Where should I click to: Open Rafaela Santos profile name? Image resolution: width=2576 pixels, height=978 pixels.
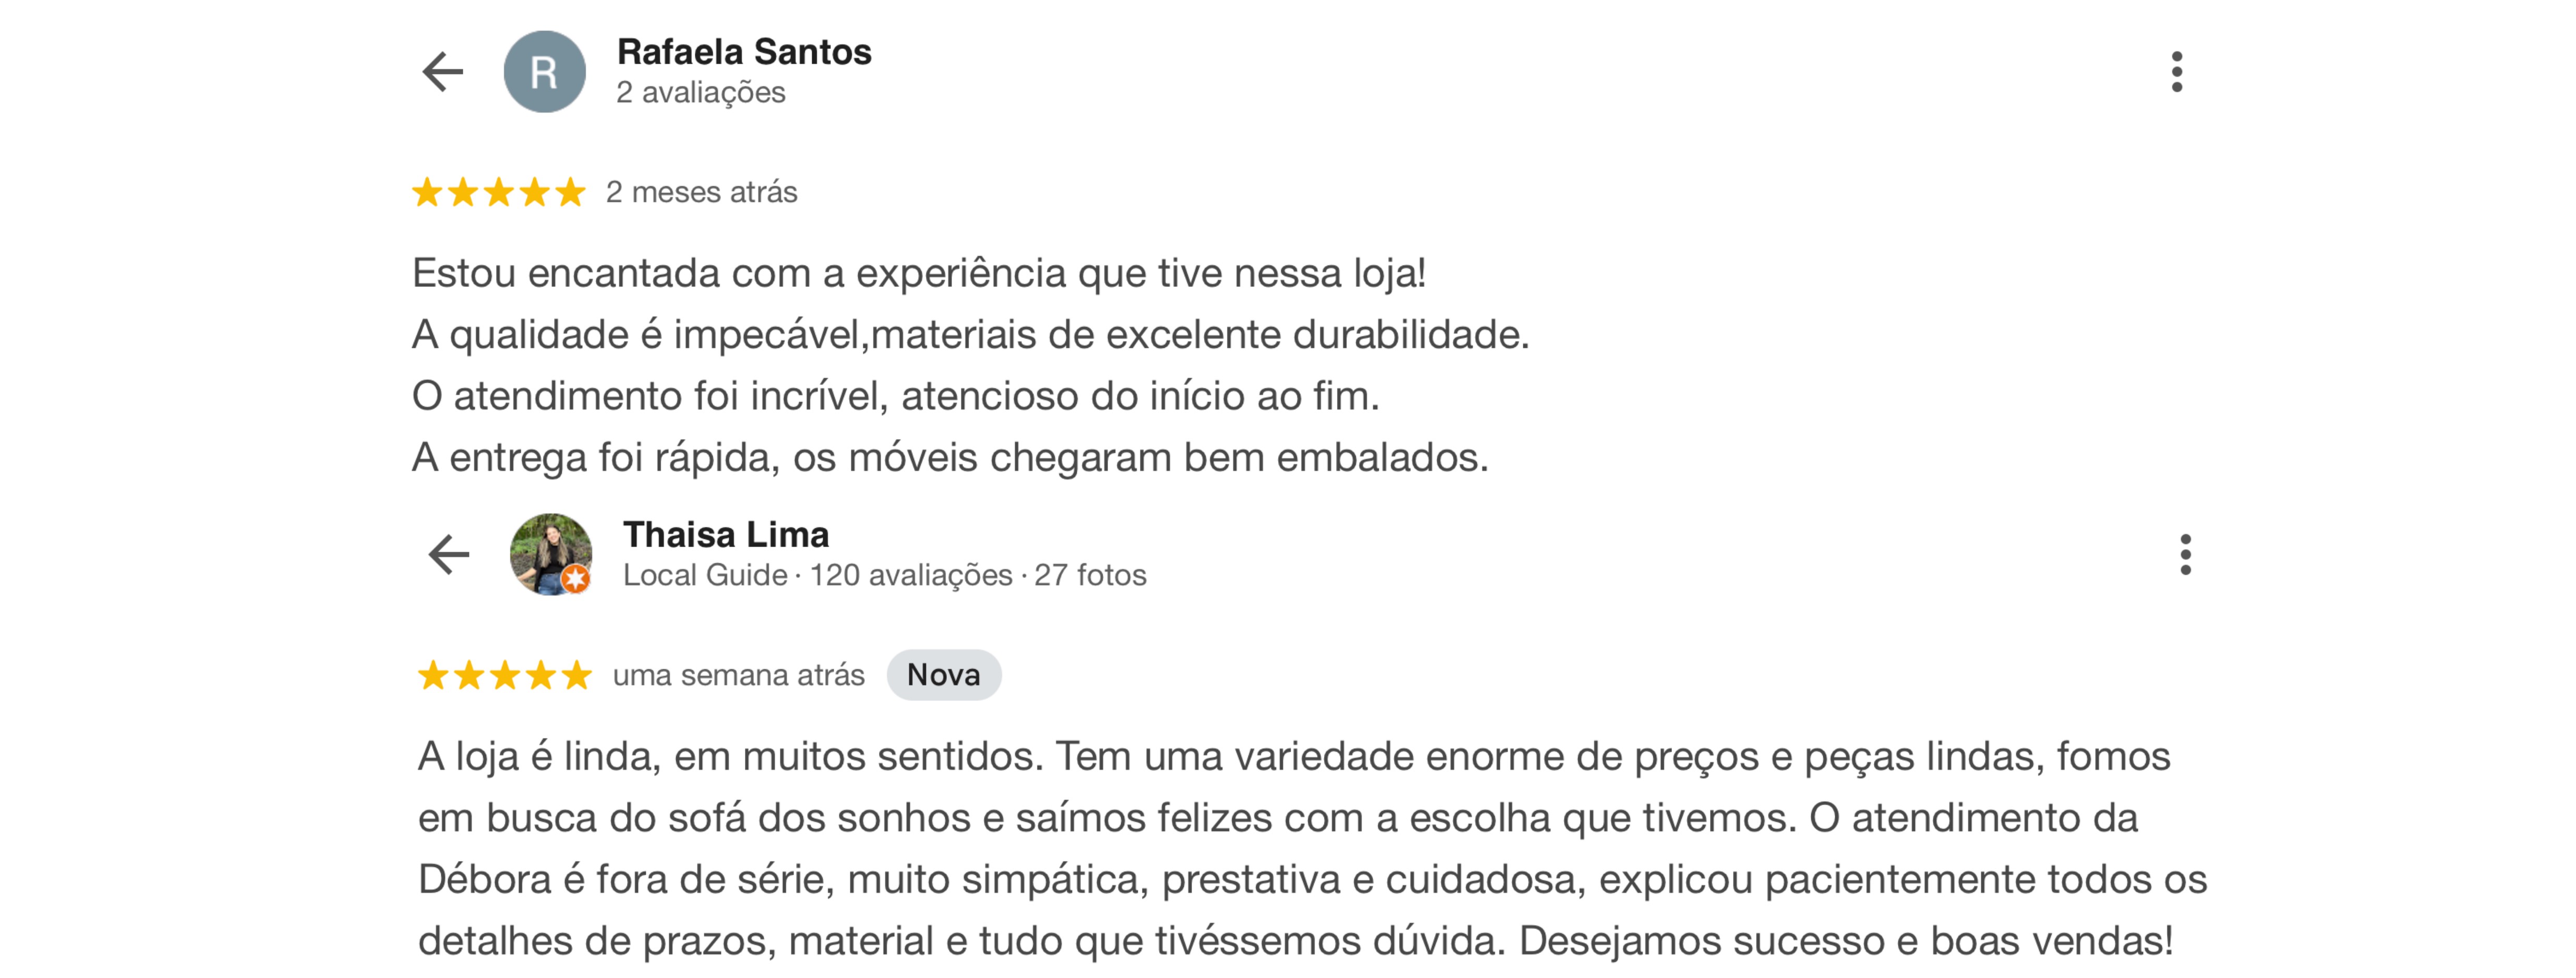coord(744,52)
